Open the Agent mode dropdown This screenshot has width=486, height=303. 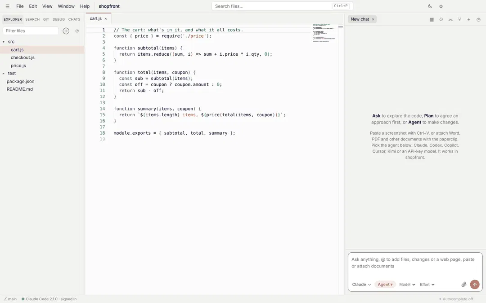[x=385, y=285]
